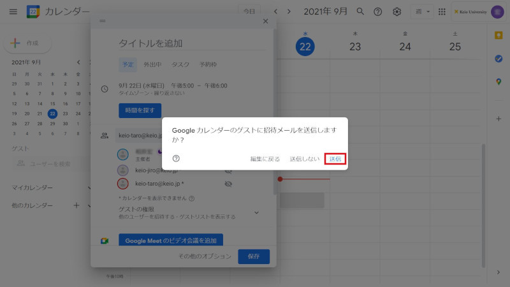The height and width of the screenshot is (287, 510).
Task: Open Google Tasks in side panel
Action: 499,59
